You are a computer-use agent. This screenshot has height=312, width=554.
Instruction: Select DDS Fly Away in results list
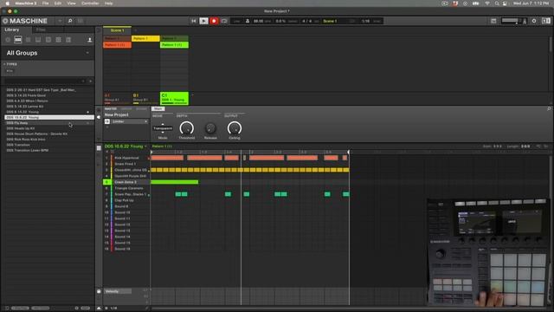coord(48,123)
